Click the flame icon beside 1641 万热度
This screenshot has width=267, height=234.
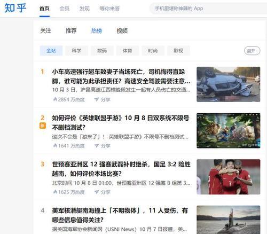pyautogui.click(x=55, y=146)
